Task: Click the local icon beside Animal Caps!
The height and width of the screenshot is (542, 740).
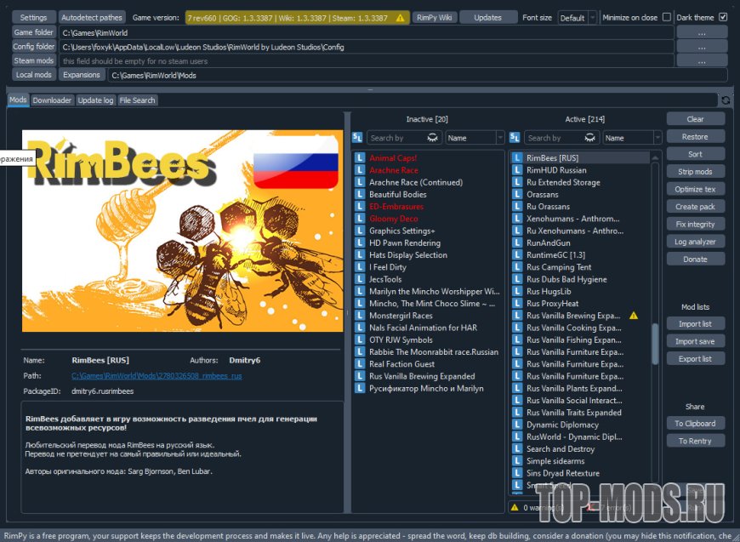Action: point(360,158)
